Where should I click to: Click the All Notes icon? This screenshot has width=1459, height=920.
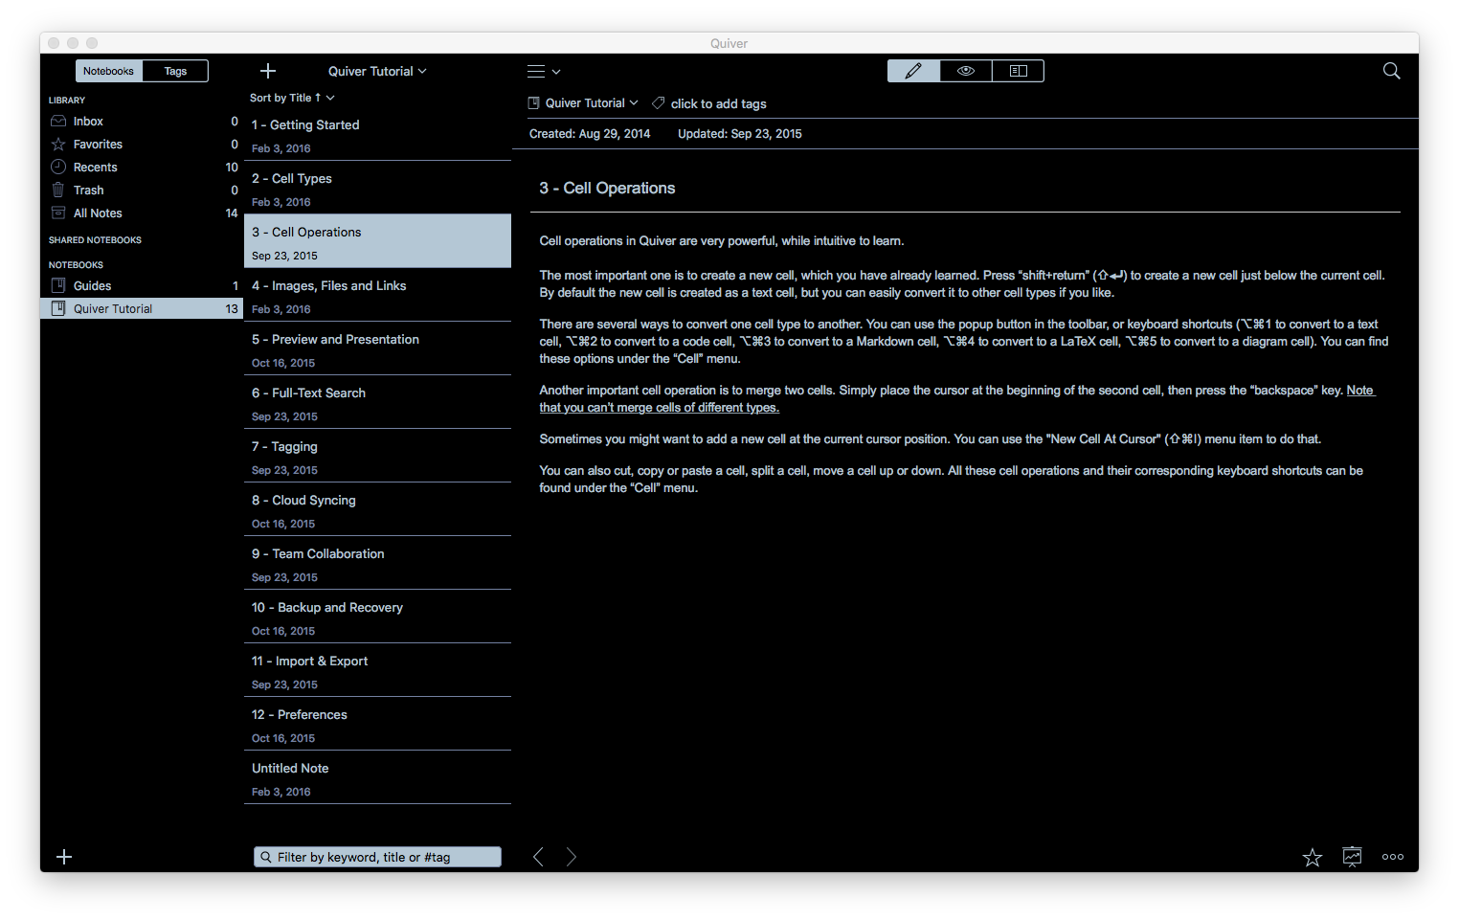point(58,213)
